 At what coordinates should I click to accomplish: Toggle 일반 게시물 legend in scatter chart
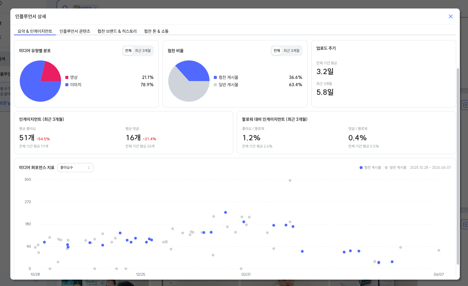point(395,168)
